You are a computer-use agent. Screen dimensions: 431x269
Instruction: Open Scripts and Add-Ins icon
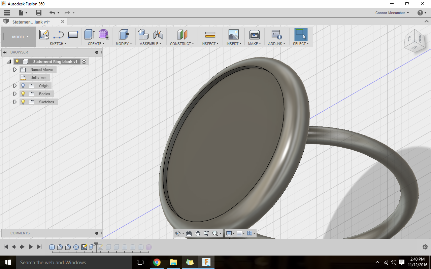coord(276,34)
